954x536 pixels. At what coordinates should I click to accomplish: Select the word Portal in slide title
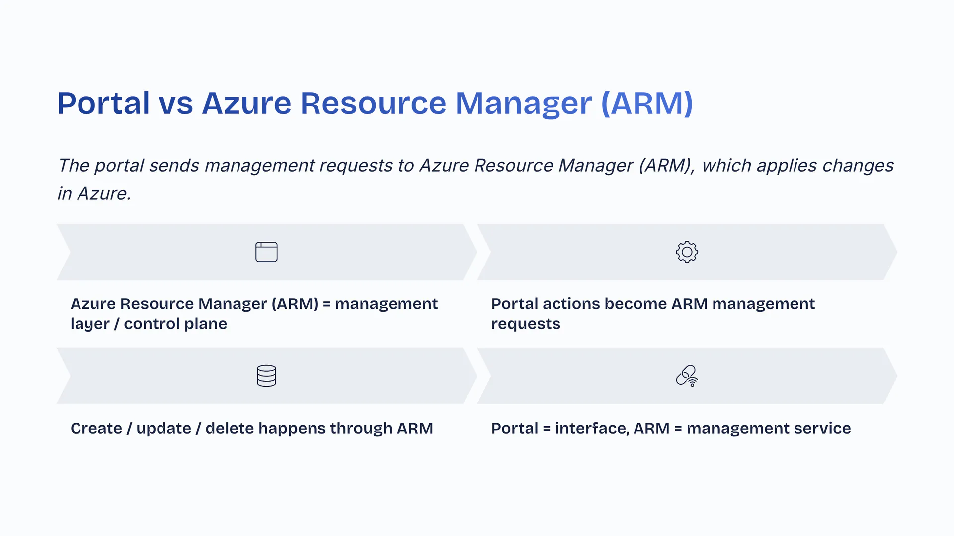(x=103, y=103)
